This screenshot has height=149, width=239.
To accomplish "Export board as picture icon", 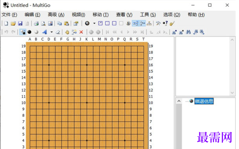I will (x=50, y=24).
